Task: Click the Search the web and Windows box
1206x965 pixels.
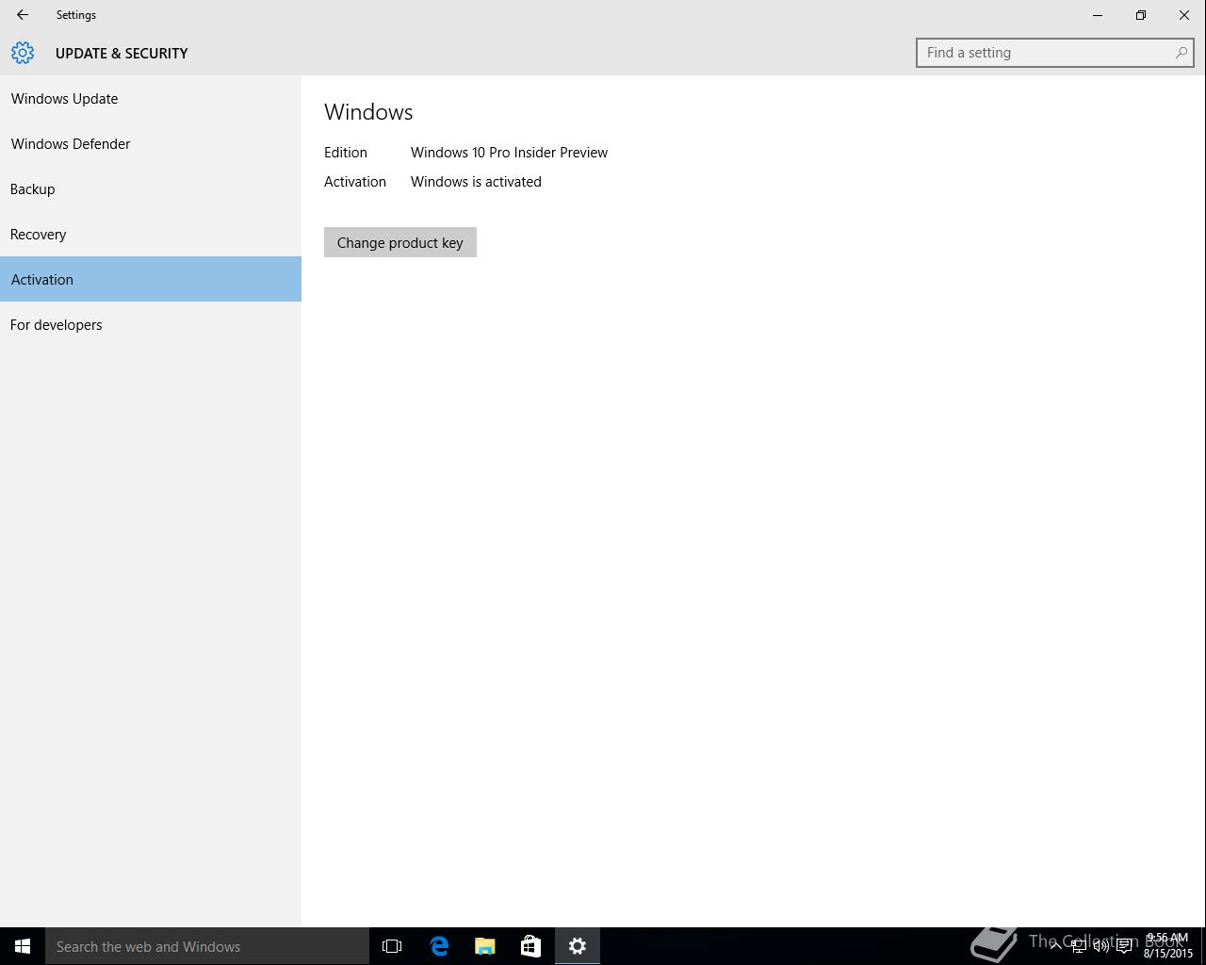Action: tap(207, 946)
